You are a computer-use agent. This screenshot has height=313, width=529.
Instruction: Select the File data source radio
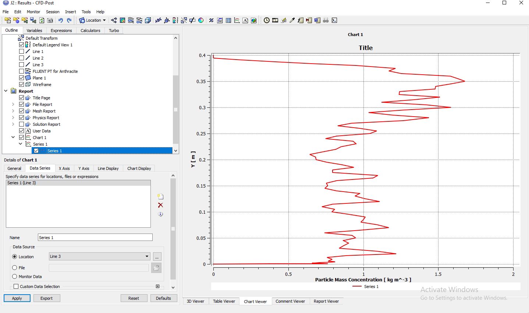point(15,268)
